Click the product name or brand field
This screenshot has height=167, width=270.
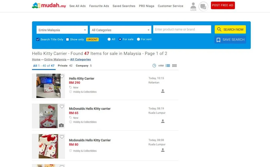click(182, 29)
